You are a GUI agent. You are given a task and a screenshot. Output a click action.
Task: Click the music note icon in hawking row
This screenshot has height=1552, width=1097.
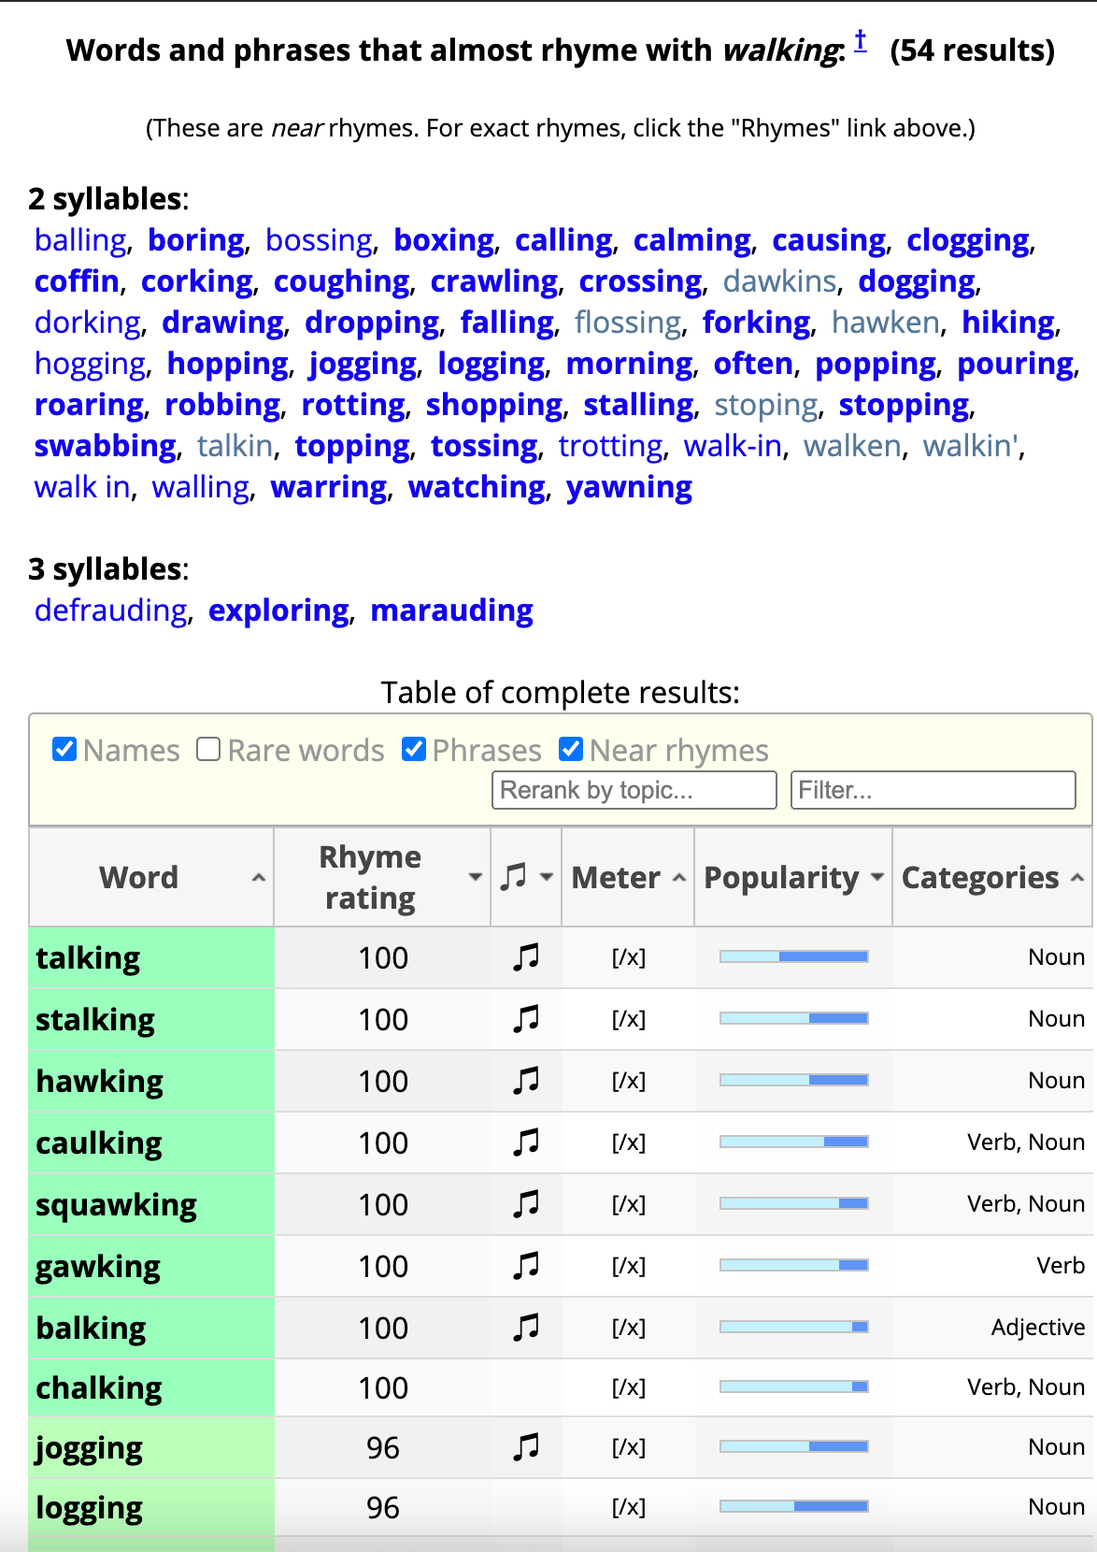click(x=526, y=1080)
